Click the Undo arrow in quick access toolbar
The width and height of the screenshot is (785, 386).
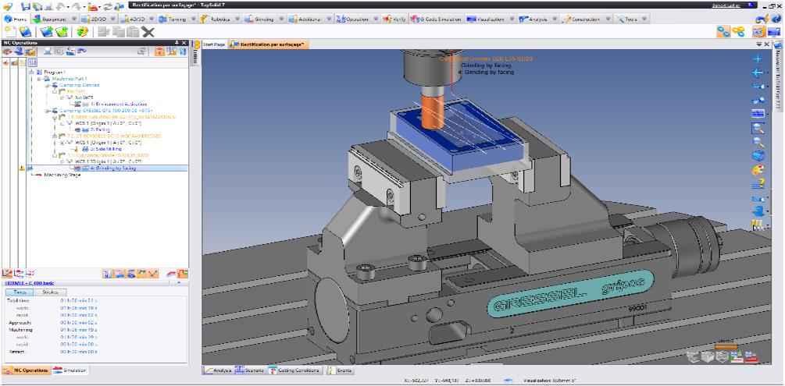[x=62, y=7]
